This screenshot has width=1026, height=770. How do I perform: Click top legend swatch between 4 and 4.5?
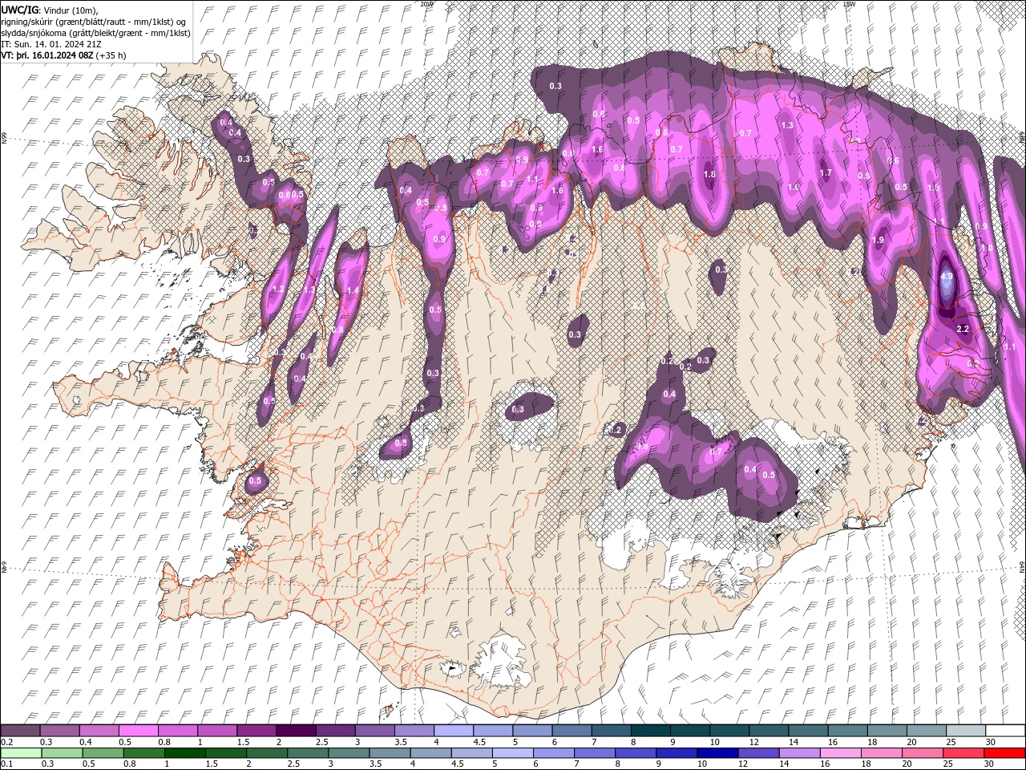pos(454,731)
